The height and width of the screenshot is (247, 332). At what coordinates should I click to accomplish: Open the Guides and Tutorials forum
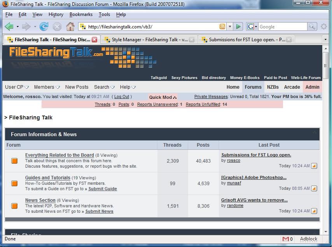(x=48, y=177)
